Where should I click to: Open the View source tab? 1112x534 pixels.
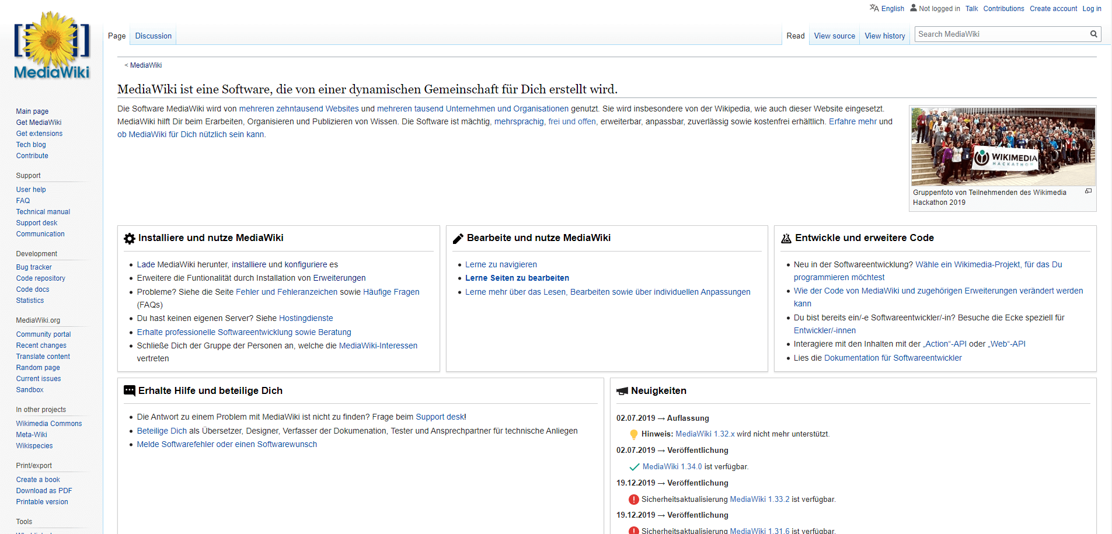(x=835, y=36)
